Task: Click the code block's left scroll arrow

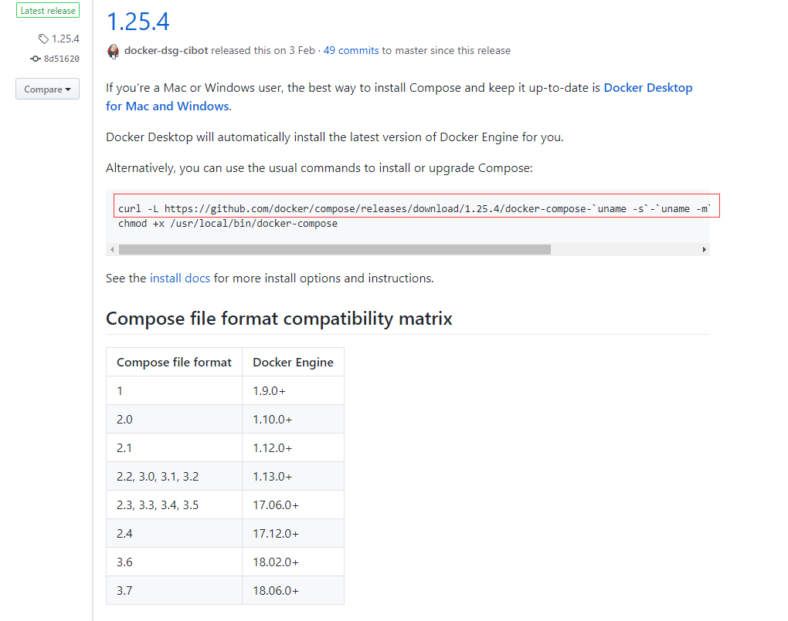Action: pos(111,249)
